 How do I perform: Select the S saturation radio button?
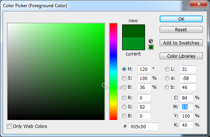click(124, 78)
